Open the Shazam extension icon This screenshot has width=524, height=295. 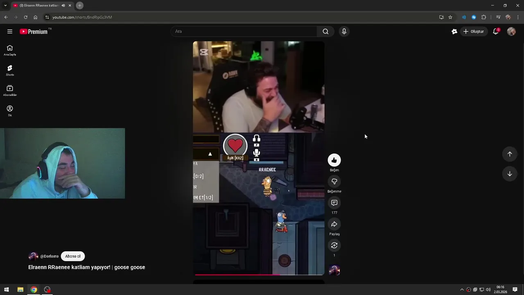(x=474, y=17)
